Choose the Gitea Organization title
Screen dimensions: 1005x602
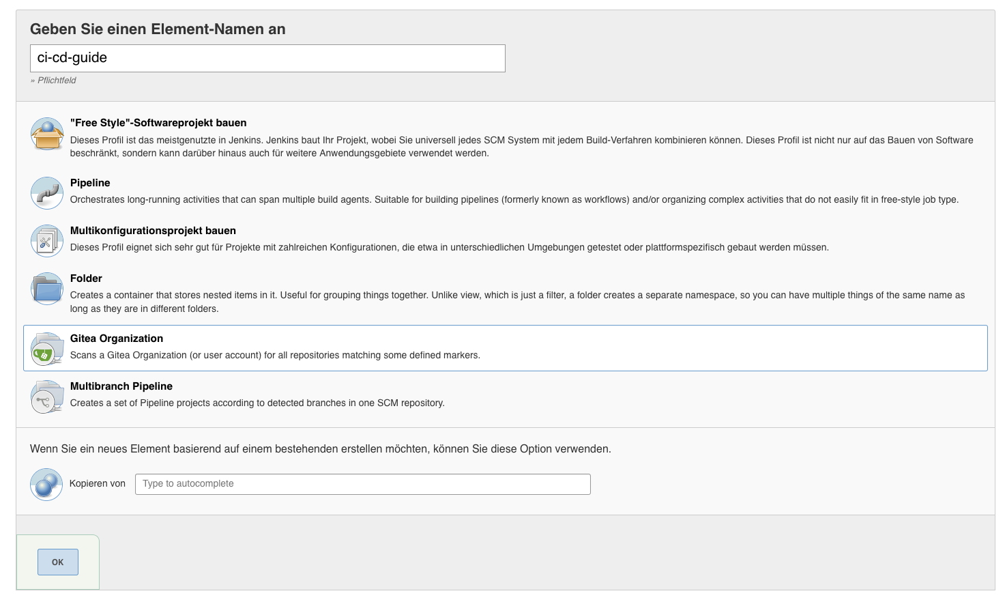pyautogui.click(x=117, y=339)
